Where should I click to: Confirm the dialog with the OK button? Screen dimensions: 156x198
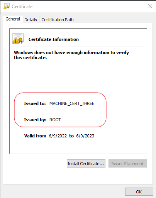(x=139, y=192)
